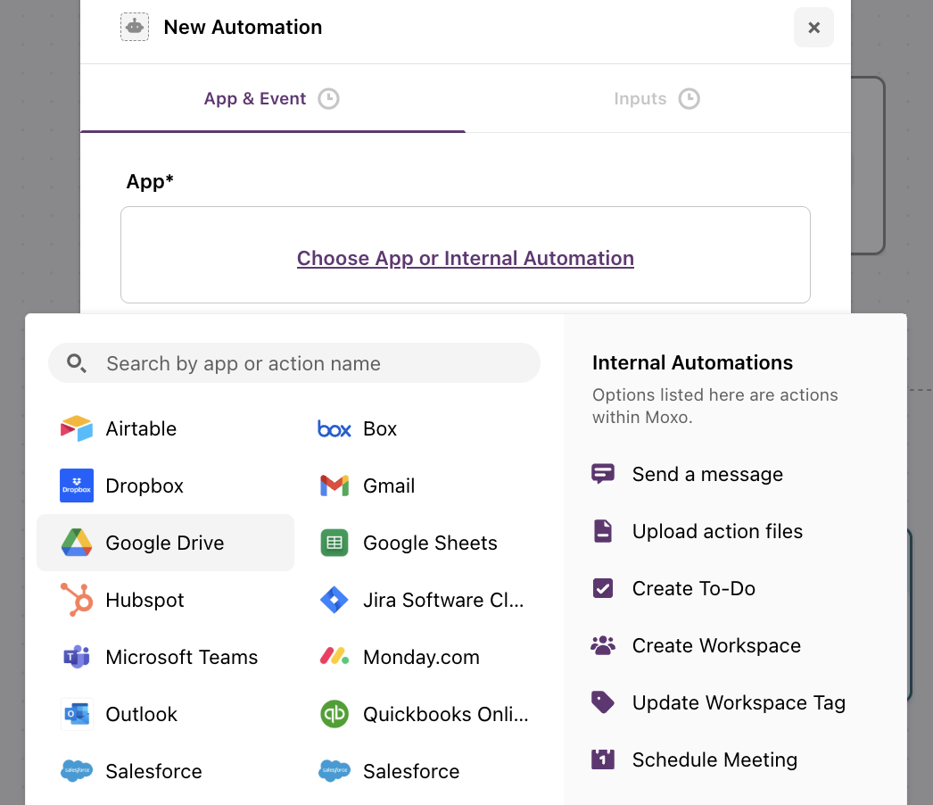
Task: Select the Gmail label
Action: [389, 485]
